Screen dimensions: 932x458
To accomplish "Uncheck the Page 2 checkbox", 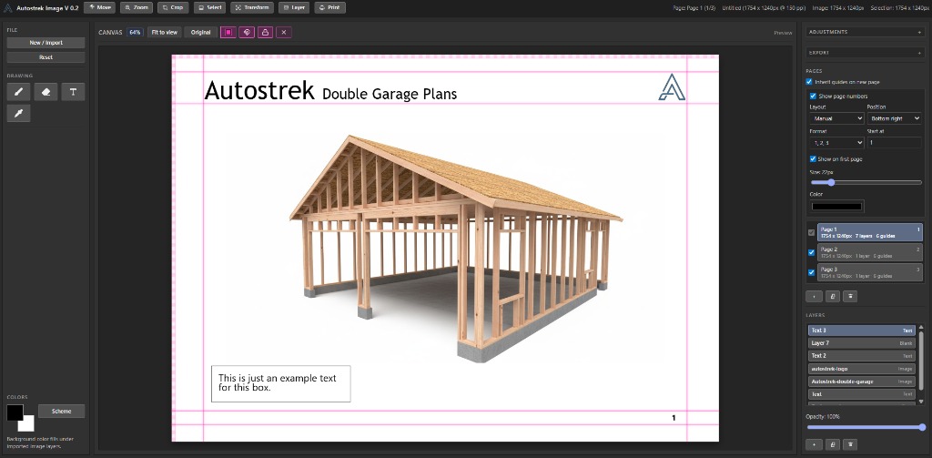I will [x=811, y=252].
